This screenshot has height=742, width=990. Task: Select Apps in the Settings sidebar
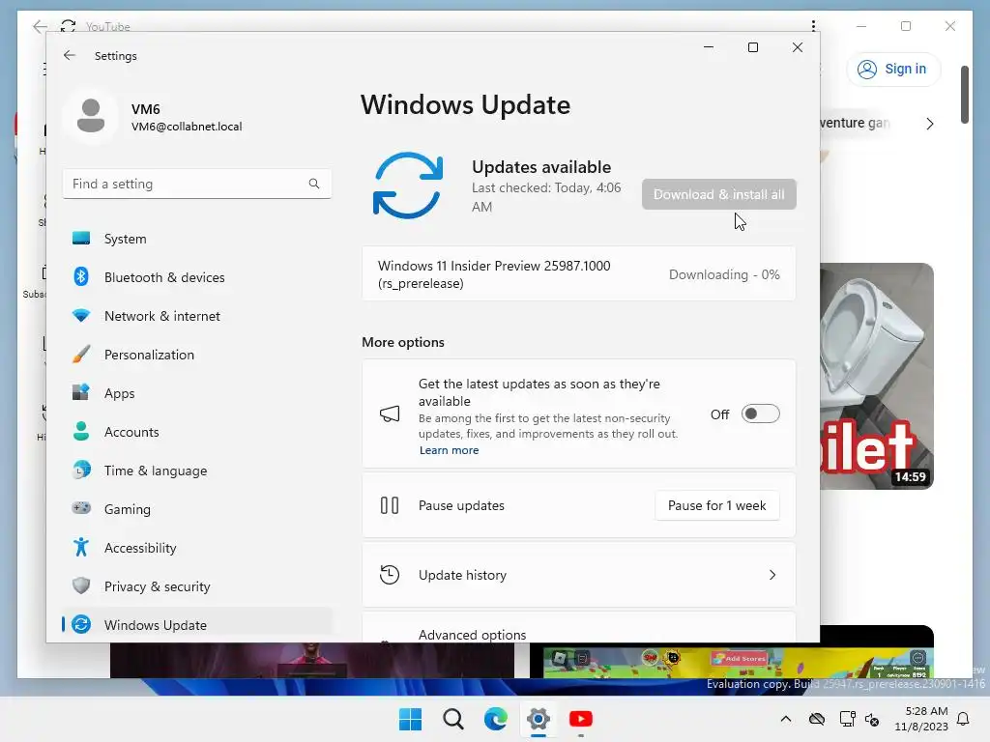(197, 393)
